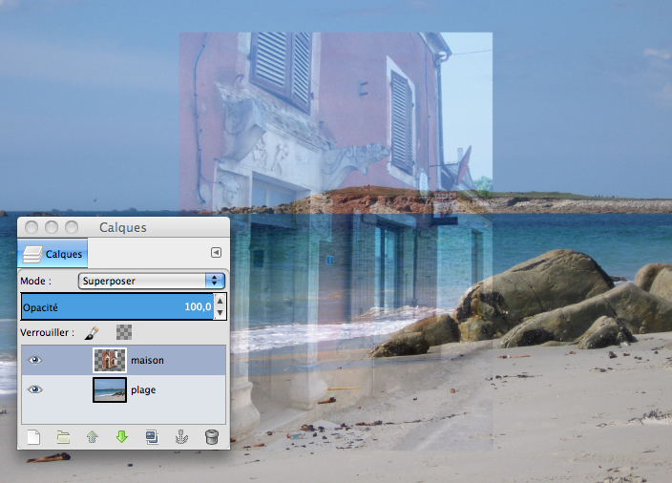
Task: Minimize the Calques window with the middle title button
Action: click(52, 227)
